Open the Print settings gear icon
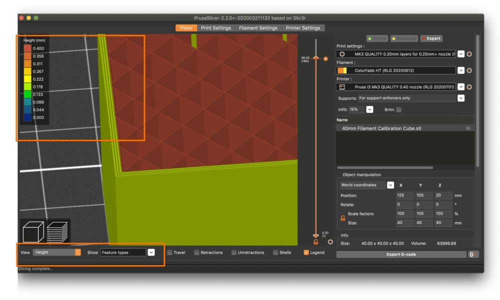Viewport: 500px width, 300px height. point(469,54)
